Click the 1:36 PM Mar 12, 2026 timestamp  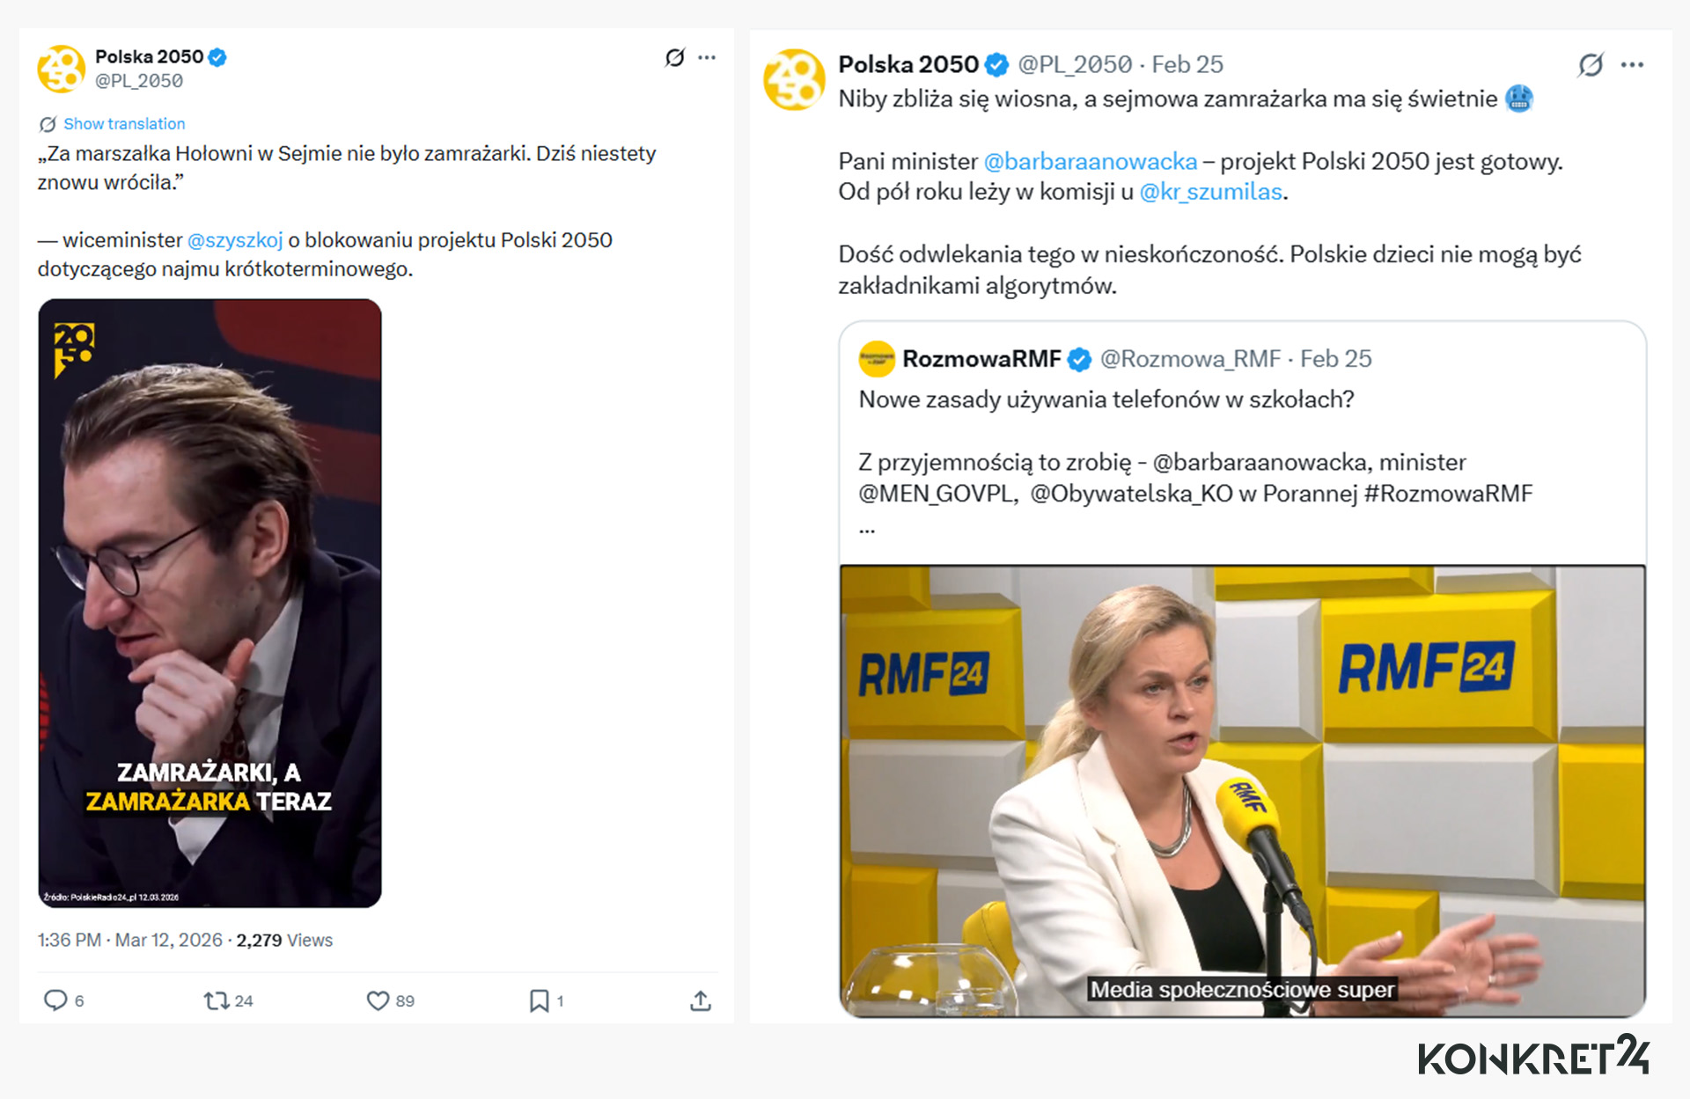point(130,940)
